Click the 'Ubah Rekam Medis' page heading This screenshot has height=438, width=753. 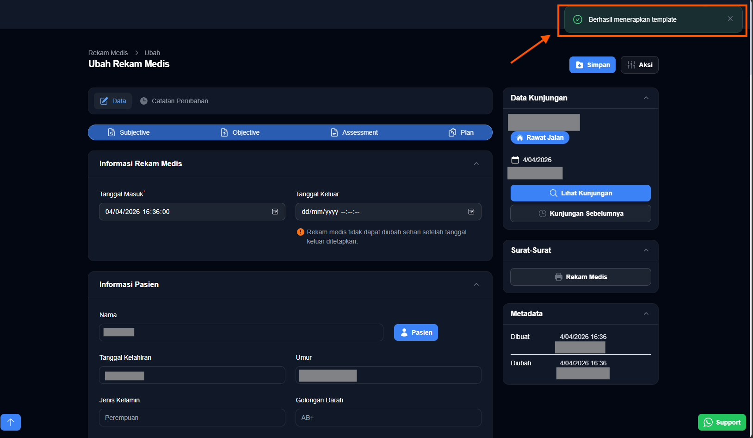click(129, 64)
